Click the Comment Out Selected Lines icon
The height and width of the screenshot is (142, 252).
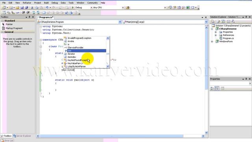33,13
